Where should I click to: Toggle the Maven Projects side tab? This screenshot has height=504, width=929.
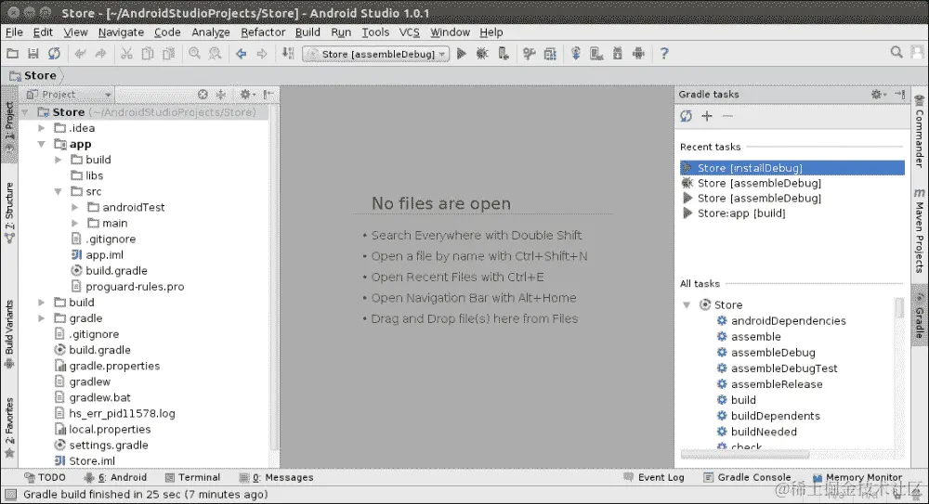pos(919,230)
